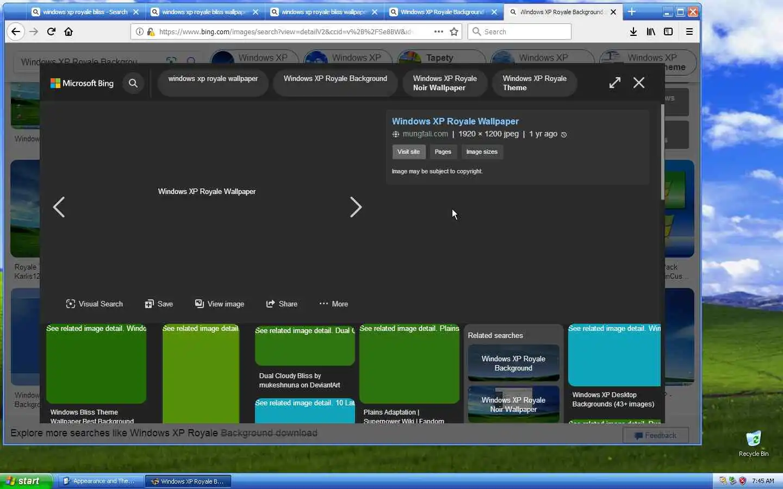Open related search Windows XP Royale Noir Wallpaper tile

(513, 404)
